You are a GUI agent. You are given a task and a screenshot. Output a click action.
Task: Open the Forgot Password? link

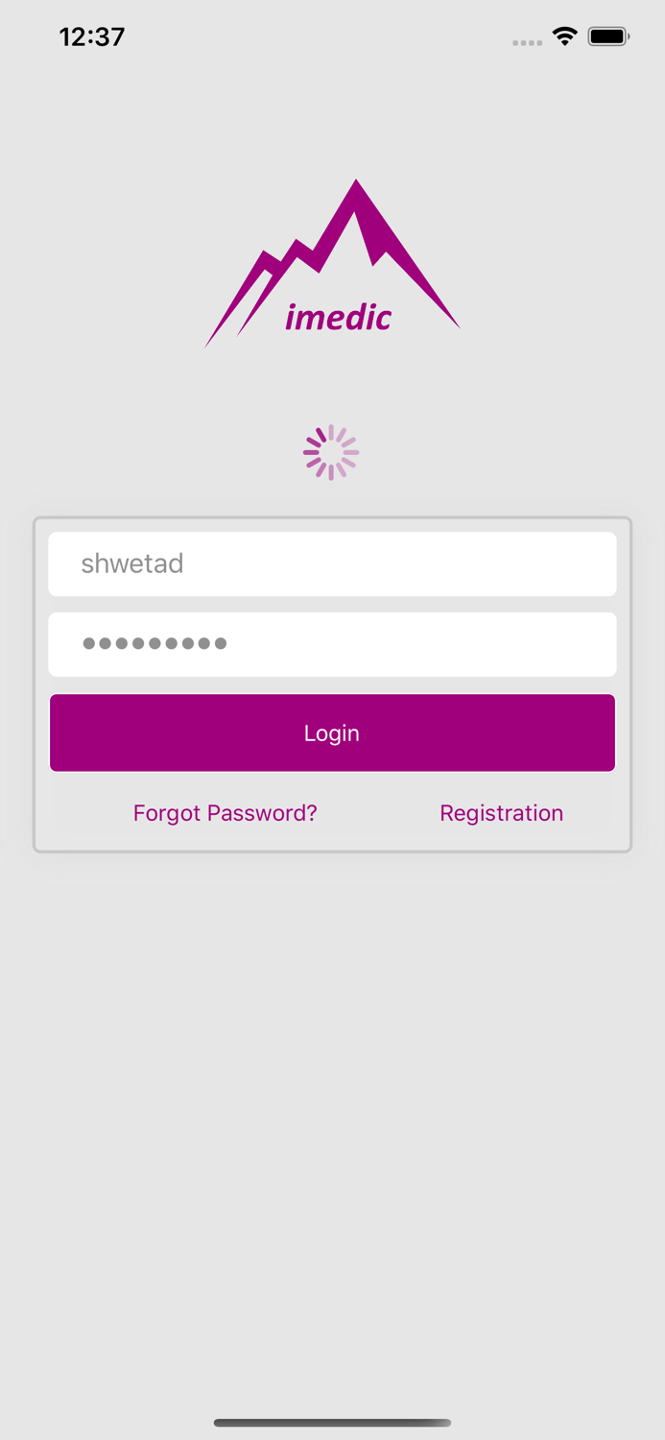pos(225,813)
